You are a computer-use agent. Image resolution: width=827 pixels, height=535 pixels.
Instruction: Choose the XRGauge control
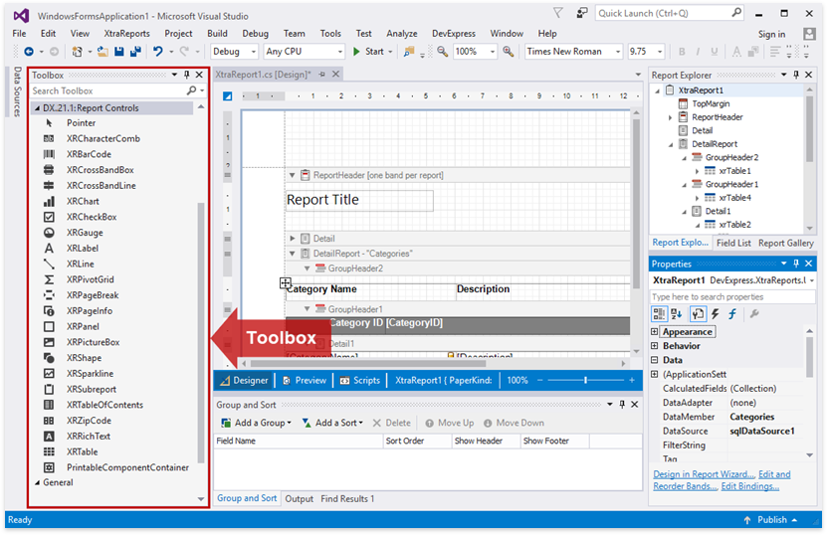pyautogui.click(x=85, y=233)
